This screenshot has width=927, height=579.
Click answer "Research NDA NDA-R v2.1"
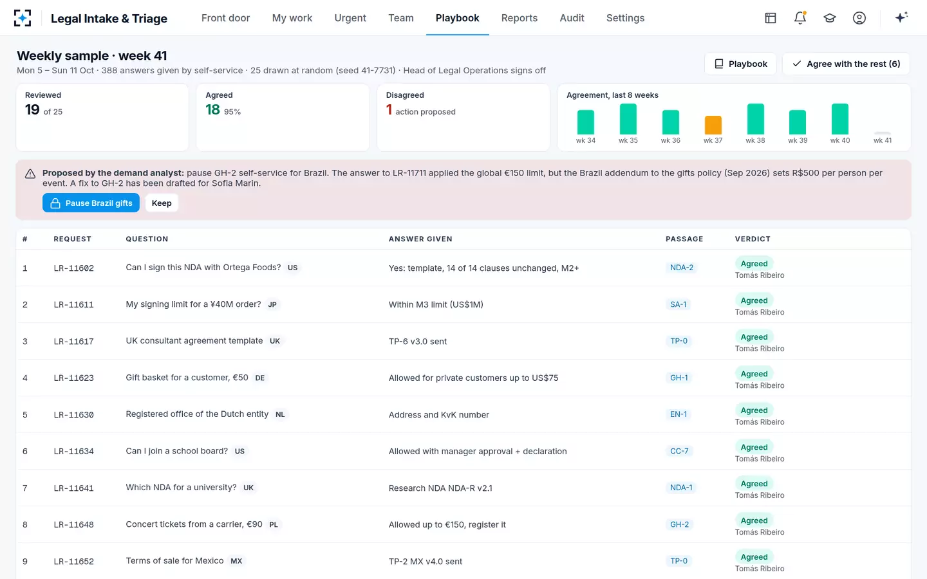coord(440,488)
